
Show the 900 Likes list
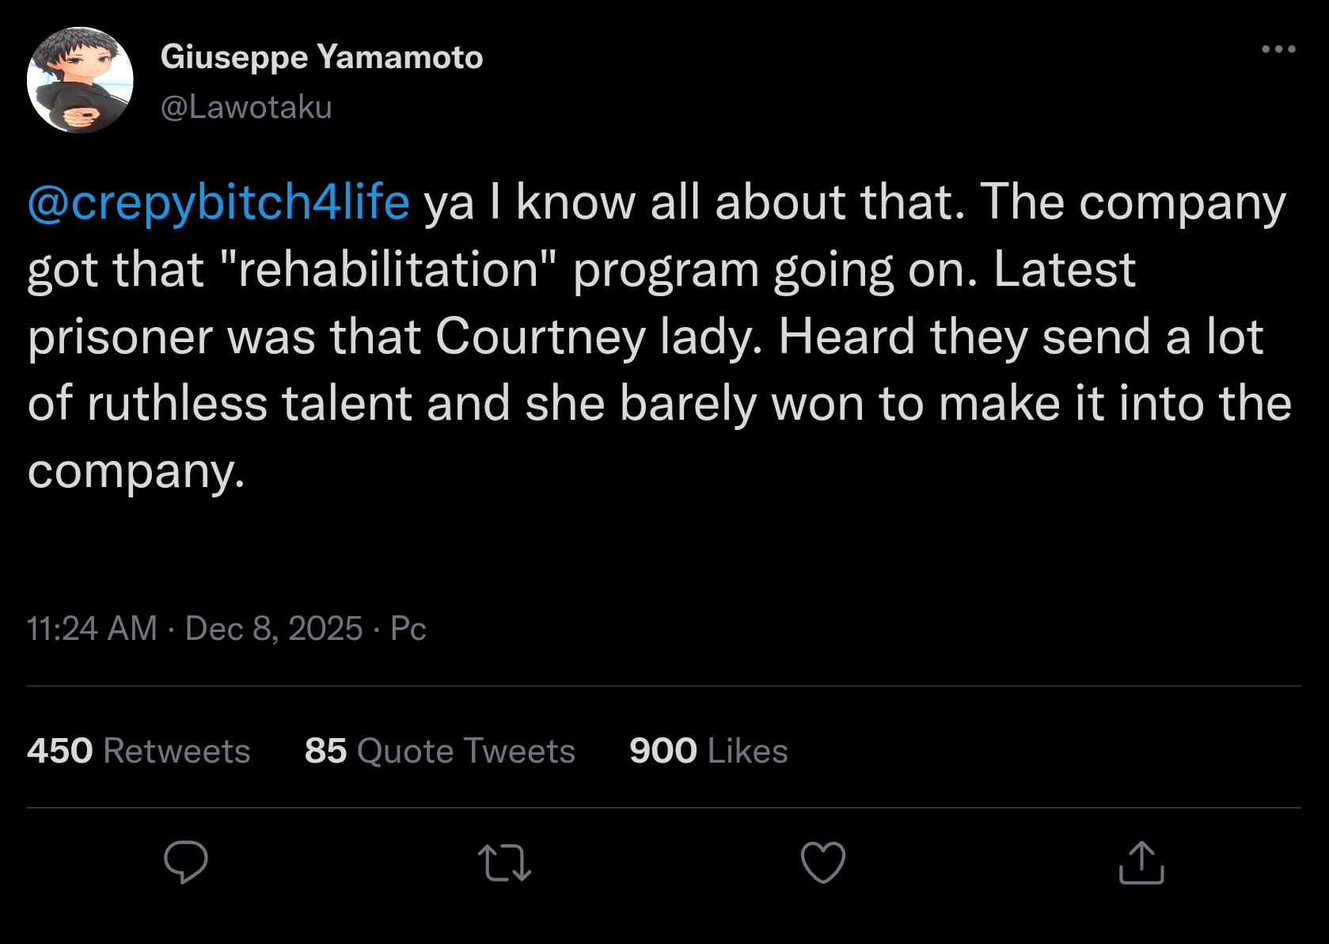[x=708, y=751]
